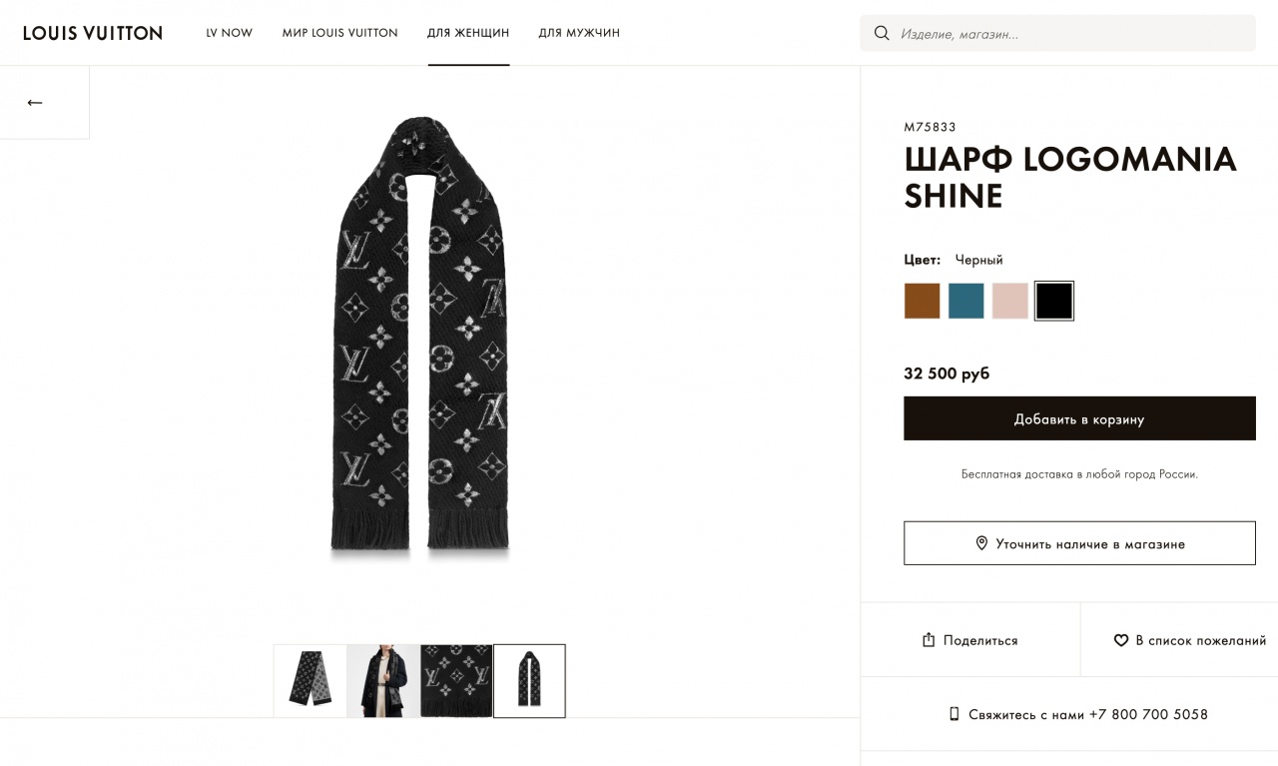Click the store location pin icon
Image resolution: width=1278 pixels, height=766 pixels.
[981, 543]
